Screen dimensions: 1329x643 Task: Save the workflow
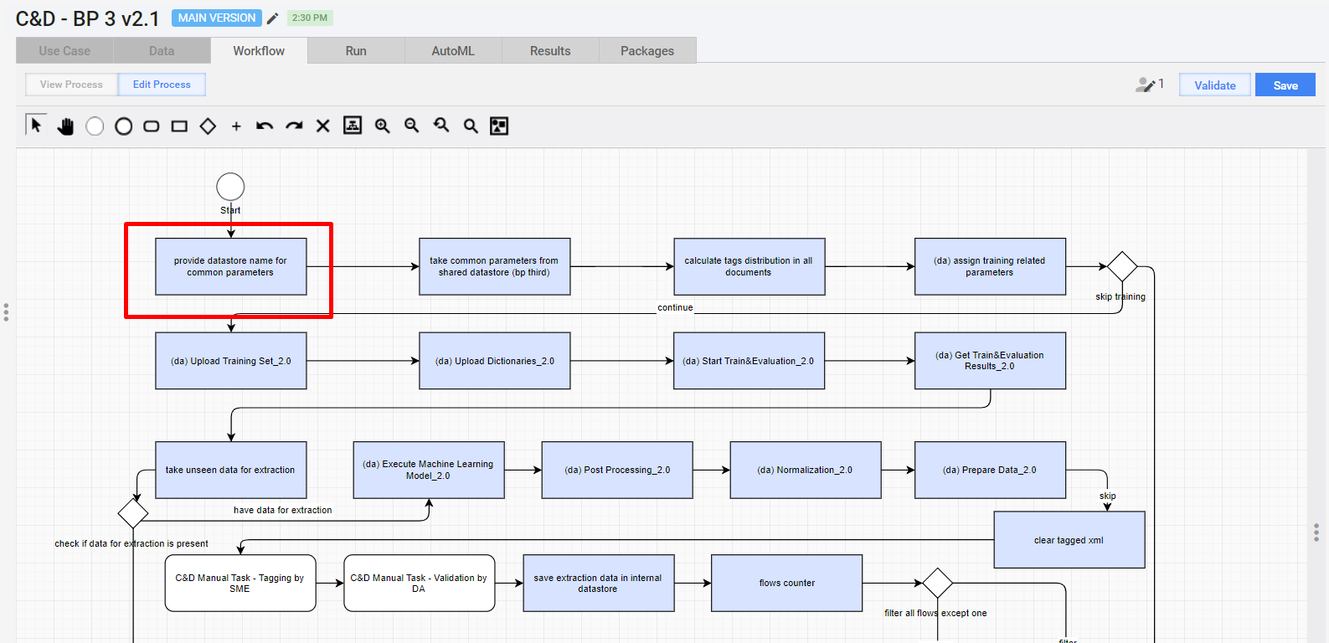(1285, 85)
